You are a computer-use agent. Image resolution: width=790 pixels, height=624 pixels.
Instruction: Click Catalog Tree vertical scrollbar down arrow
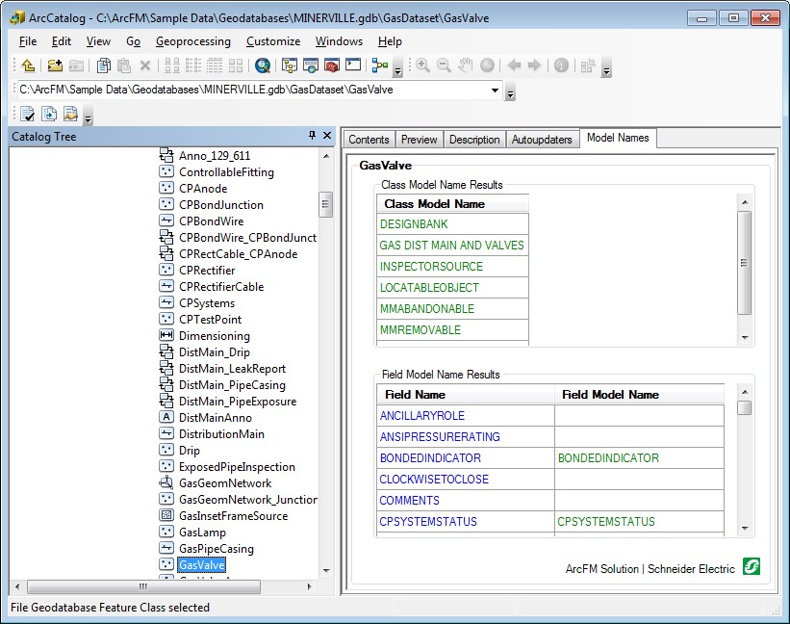coord(326,571)
